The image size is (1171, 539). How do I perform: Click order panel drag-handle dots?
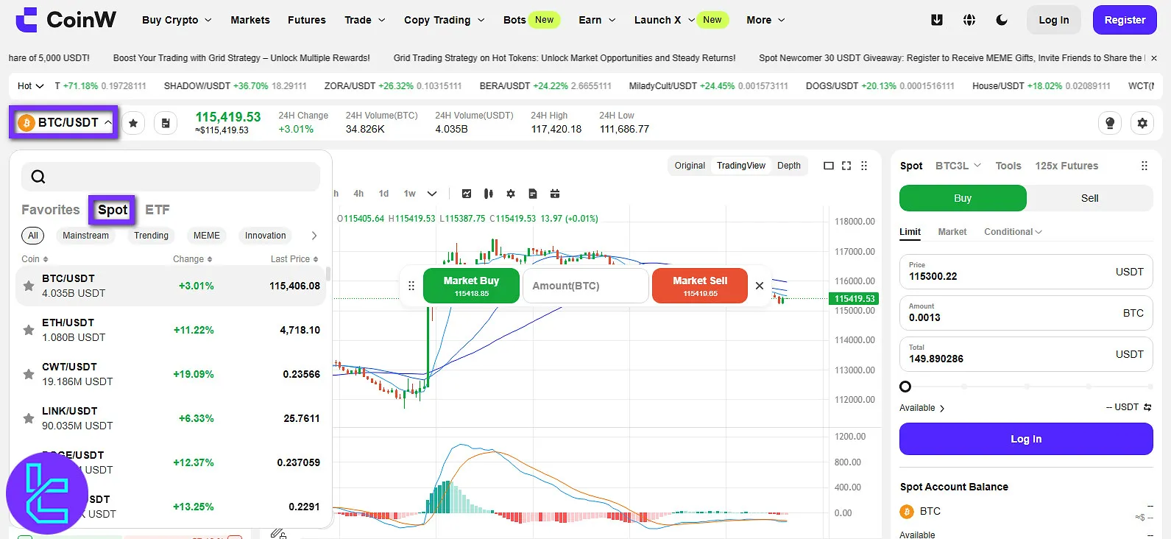coord(1145,166)
